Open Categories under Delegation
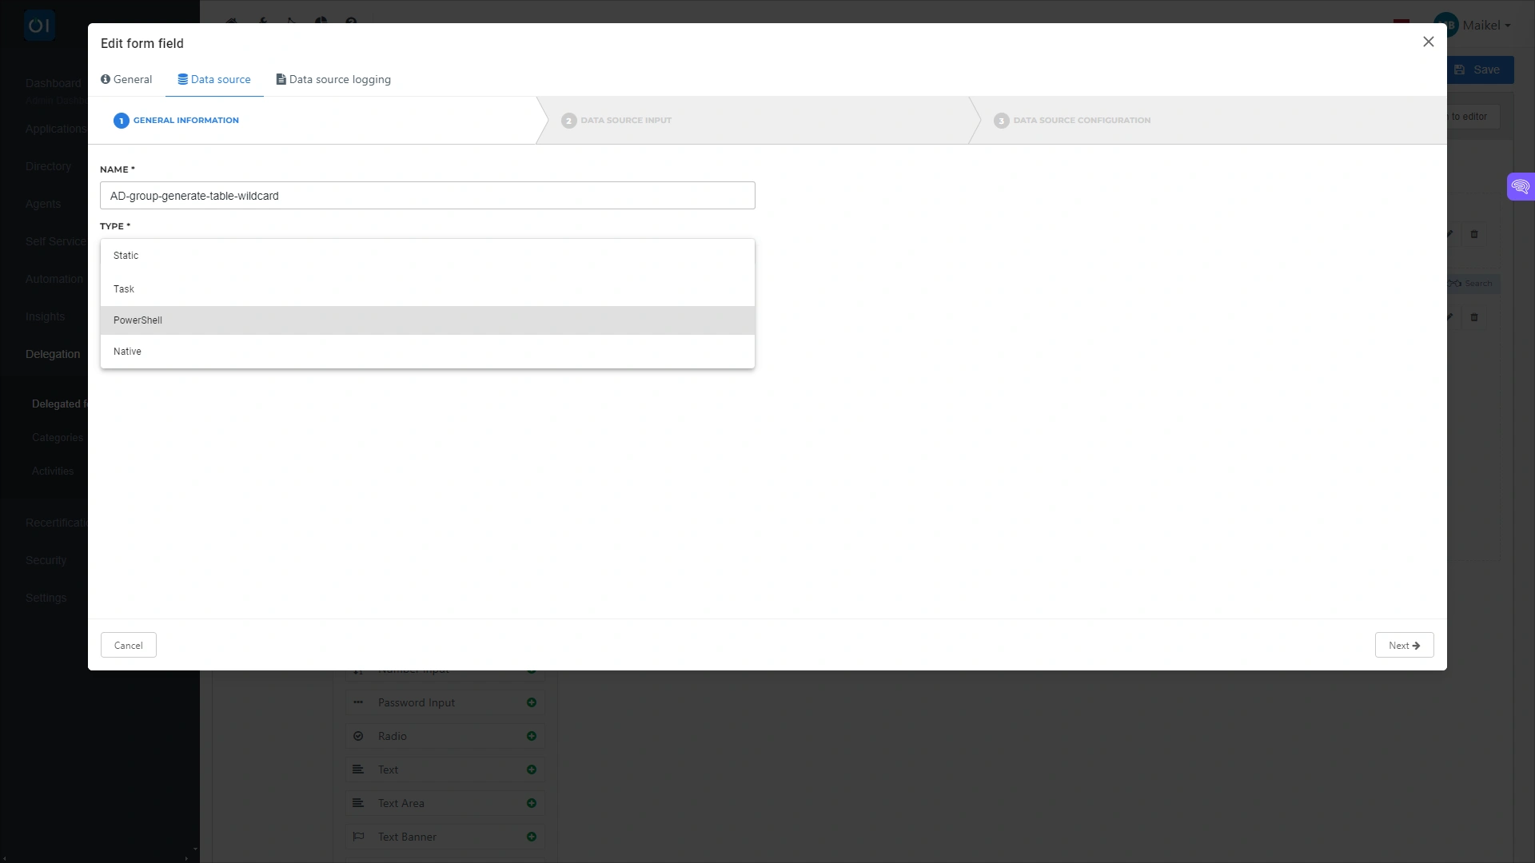 [57, 438]
